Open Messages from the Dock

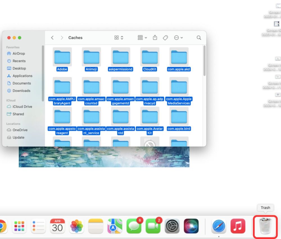[x=134, y=226]
